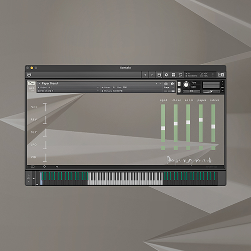
Task: Click the LFO slider control
Action: click(45, 145)
